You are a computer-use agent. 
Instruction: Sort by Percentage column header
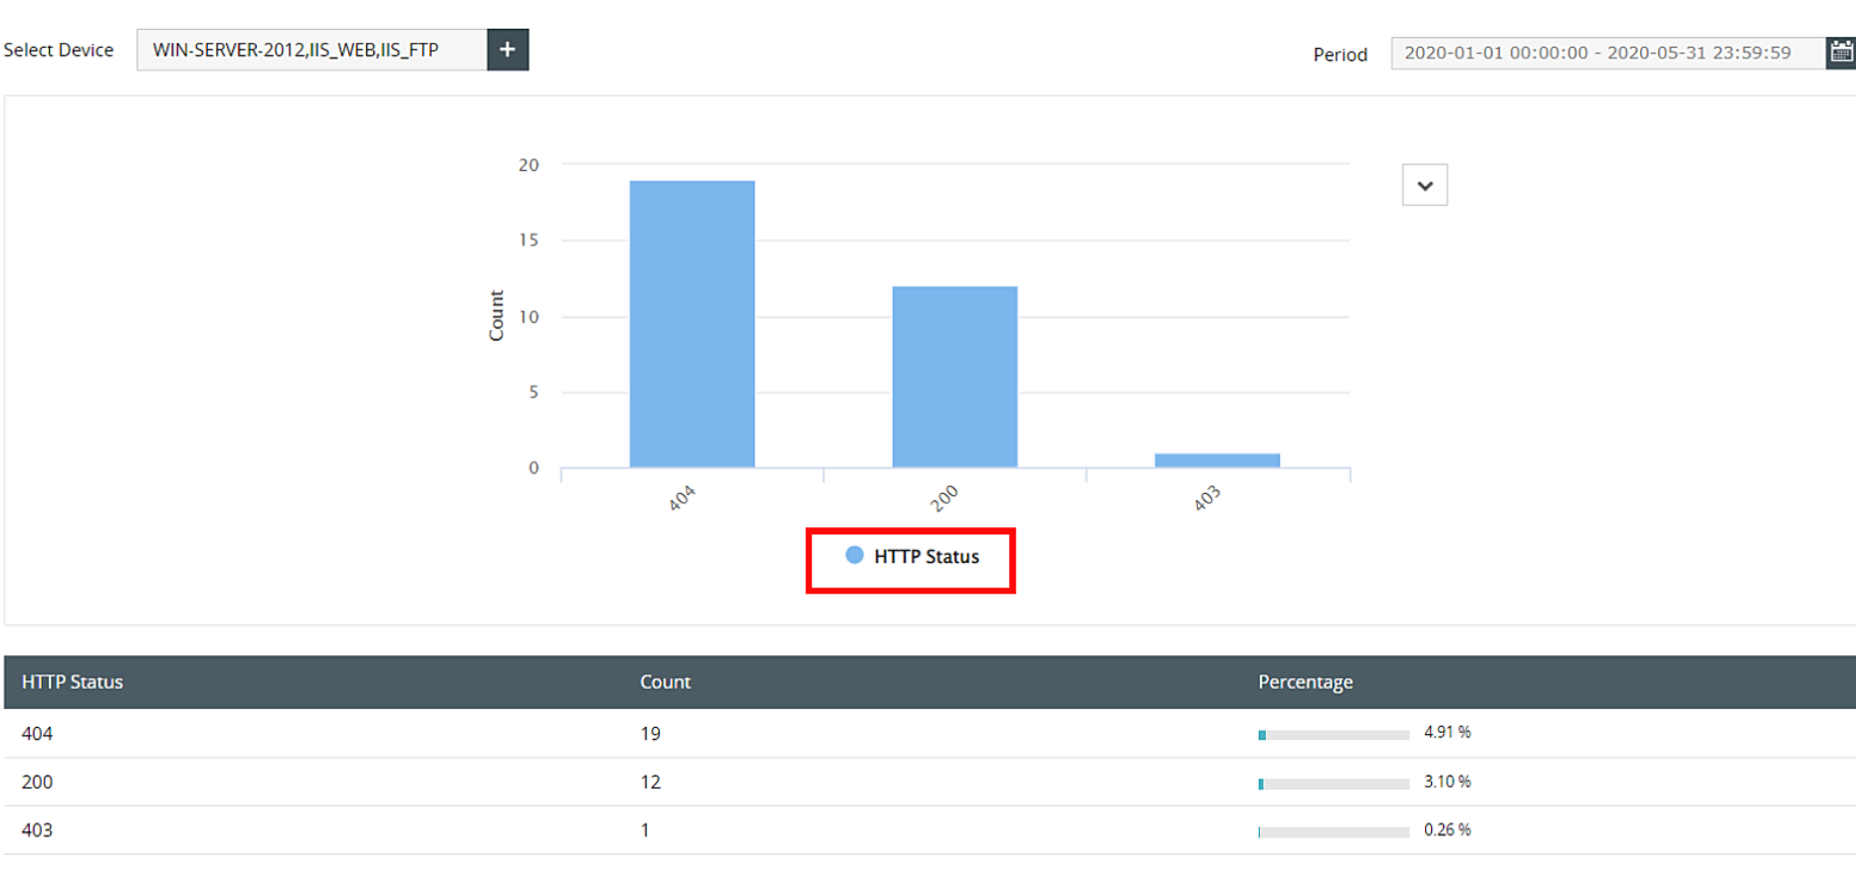coord(1305,682)
